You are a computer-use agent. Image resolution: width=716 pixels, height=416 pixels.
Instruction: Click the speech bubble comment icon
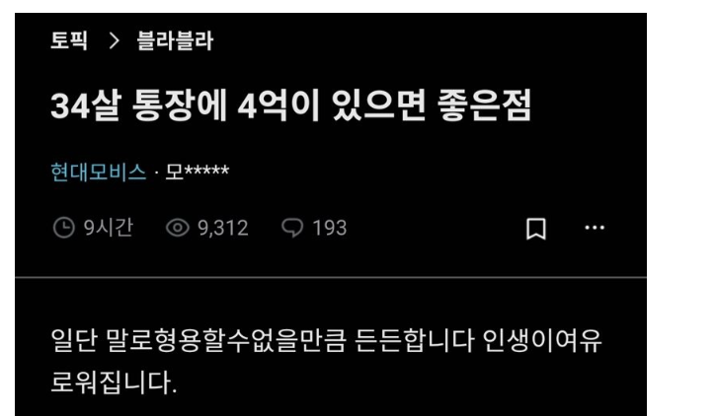[x=292, y=228]
